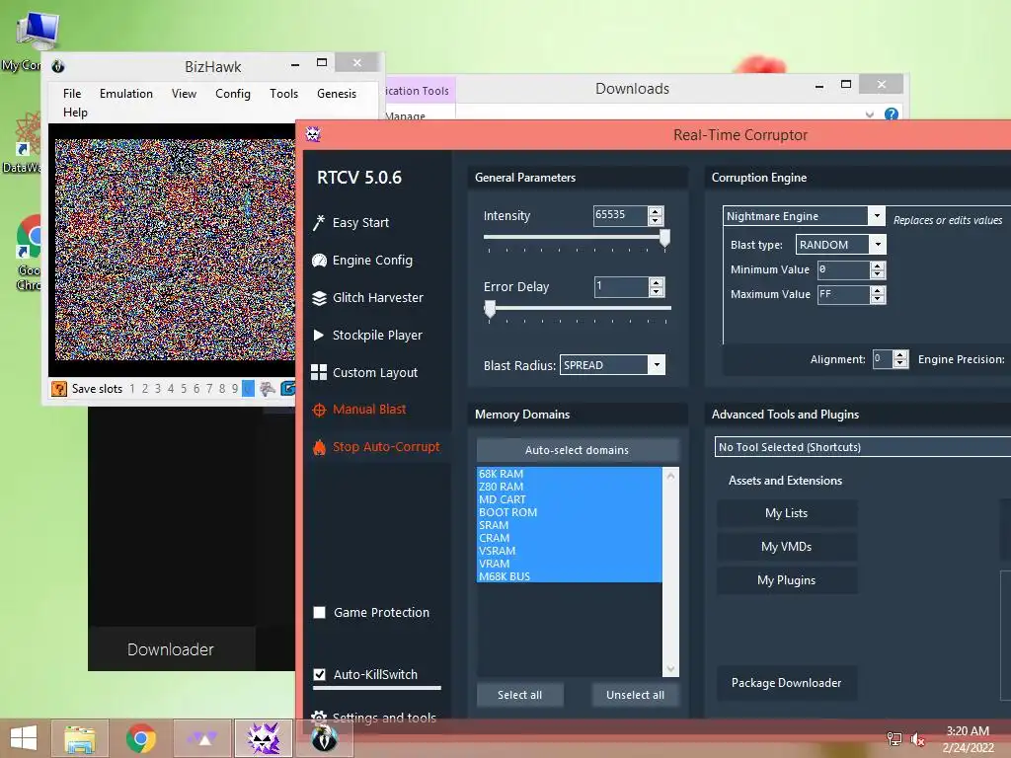This screenshot has width=1011, height=758.
Task: Open the Nightmare Engine dropdown
Action: coord(877,216)
